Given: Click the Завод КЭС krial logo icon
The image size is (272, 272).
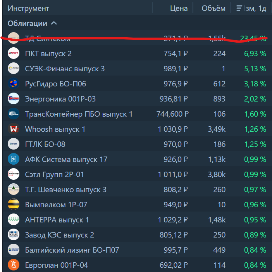Looking at the screenshot, I should pyautogui.click(x=14, y=234).
